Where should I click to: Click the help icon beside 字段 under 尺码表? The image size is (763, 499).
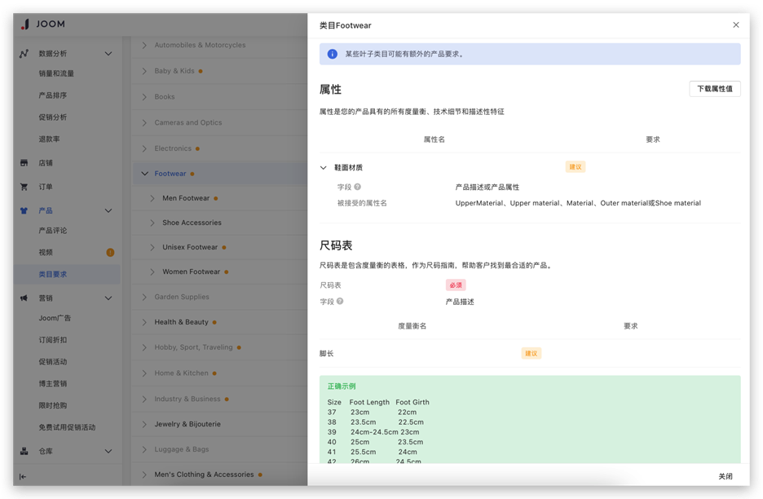click(x=340, y=302)
